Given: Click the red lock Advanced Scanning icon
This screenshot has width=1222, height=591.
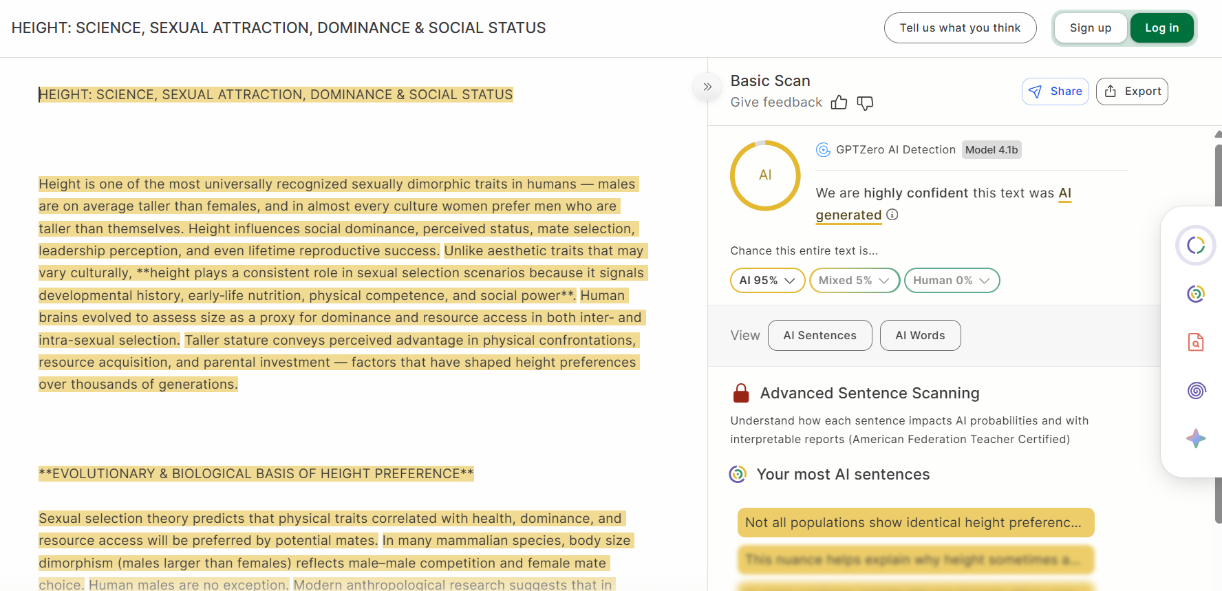Looking at the screenshot, I should point(741,393).
